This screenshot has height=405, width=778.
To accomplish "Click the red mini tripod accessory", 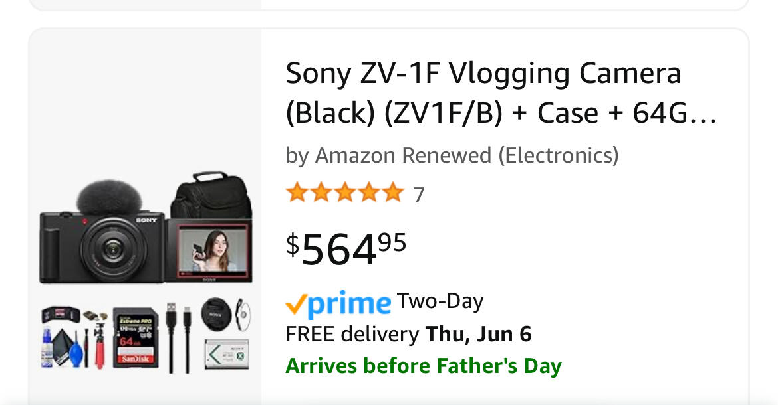I will pyautogui.click(x=100, y=345).
